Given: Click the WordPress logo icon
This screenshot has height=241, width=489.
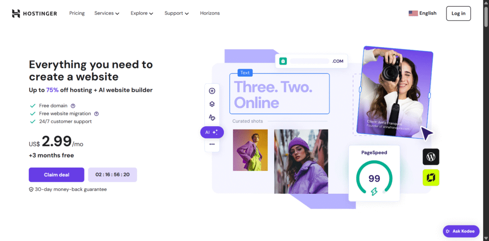Looking at the screenshot, I should (431, 157).
